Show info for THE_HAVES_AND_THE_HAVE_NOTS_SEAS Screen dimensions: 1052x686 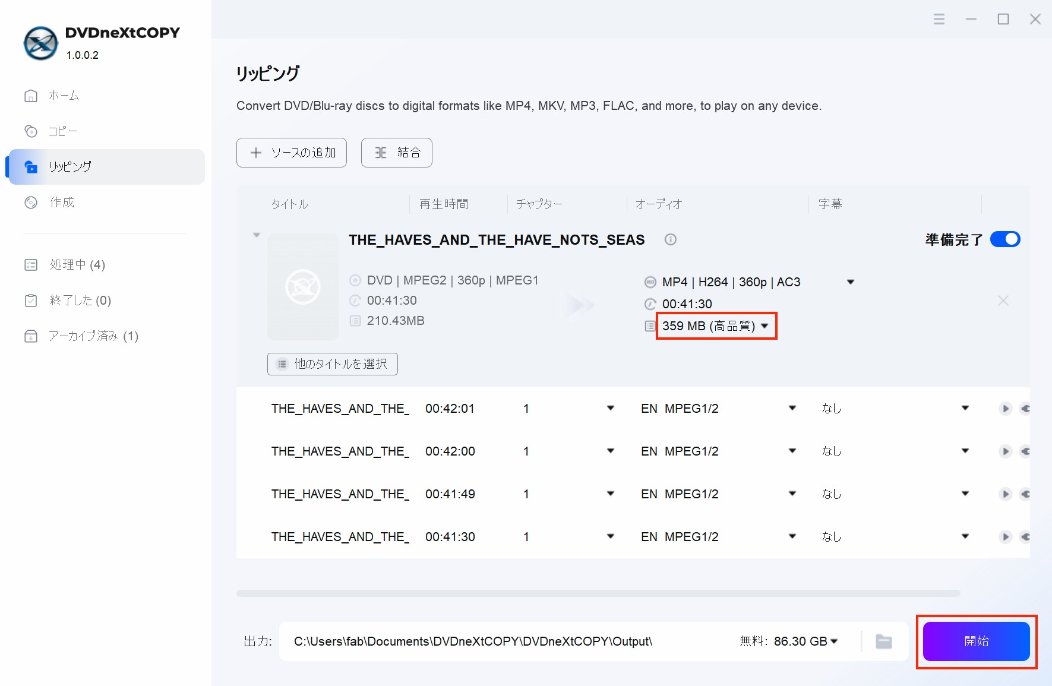pos(671,239)
